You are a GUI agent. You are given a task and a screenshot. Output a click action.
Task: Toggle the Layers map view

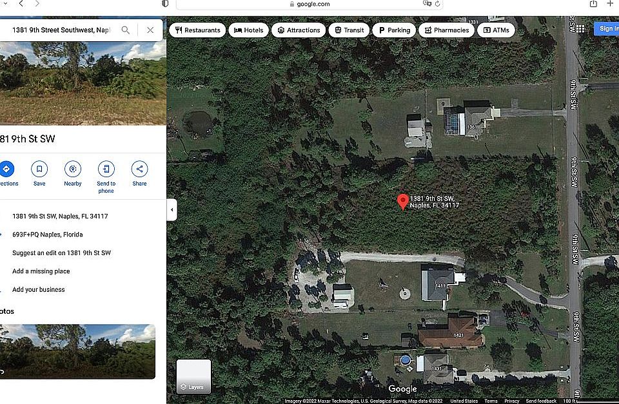[x=193, y=376]
